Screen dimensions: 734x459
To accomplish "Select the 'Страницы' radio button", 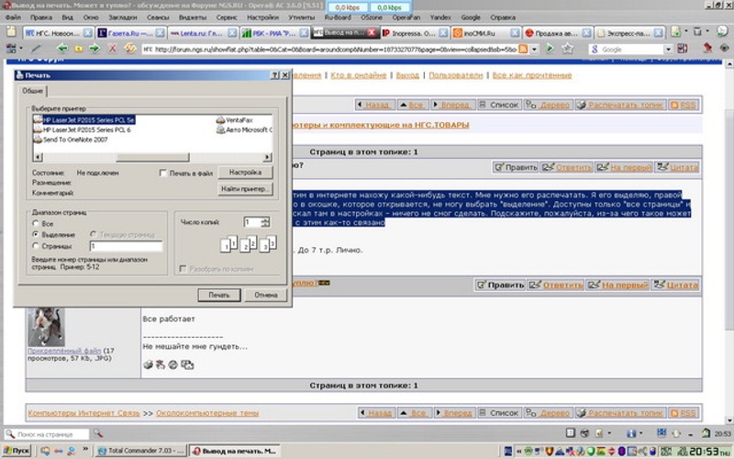I will click(36, 246).
